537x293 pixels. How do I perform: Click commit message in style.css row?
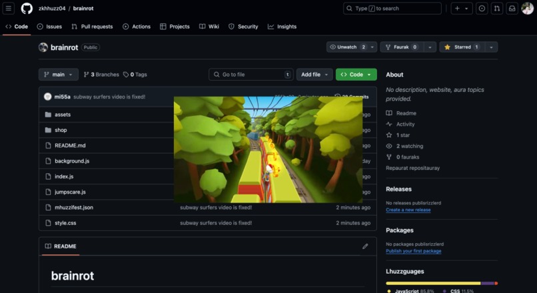216,223
